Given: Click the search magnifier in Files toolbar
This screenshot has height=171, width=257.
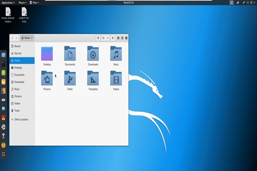Looking at the screenshot, I should [98, 38].
